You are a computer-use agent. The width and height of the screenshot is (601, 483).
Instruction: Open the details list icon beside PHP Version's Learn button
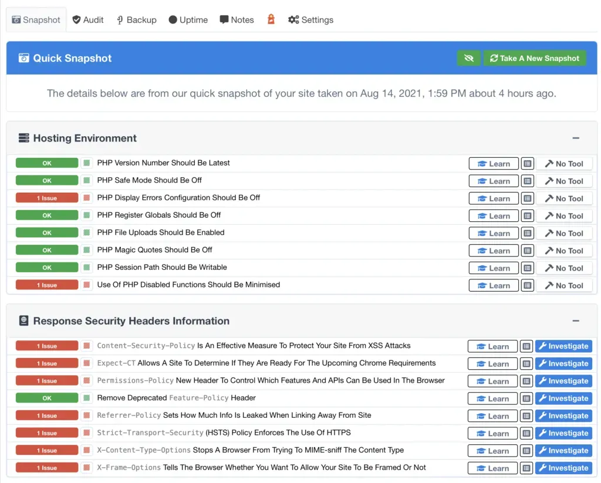pyautogui.click(x=526, y=163)
